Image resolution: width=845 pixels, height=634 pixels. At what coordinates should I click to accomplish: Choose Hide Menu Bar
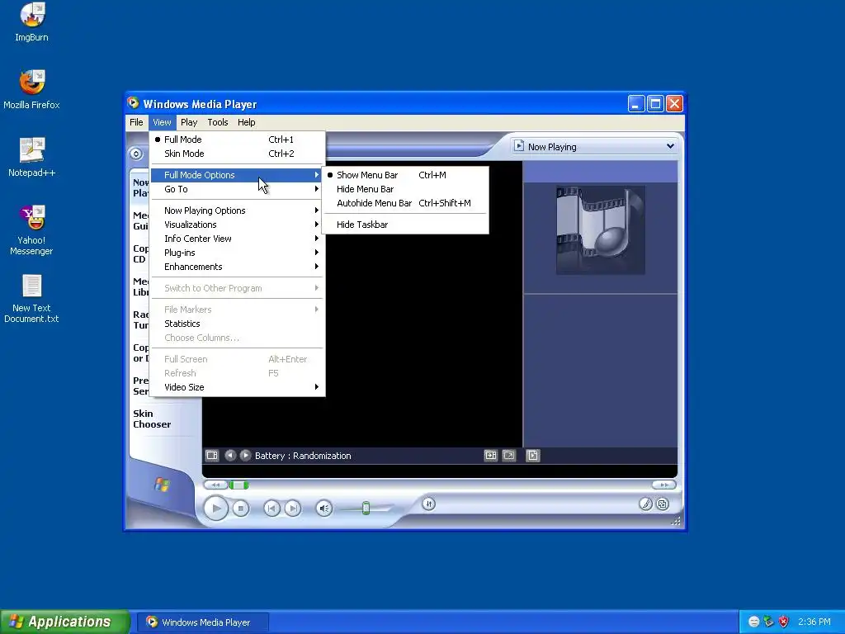tap(404, 189)
